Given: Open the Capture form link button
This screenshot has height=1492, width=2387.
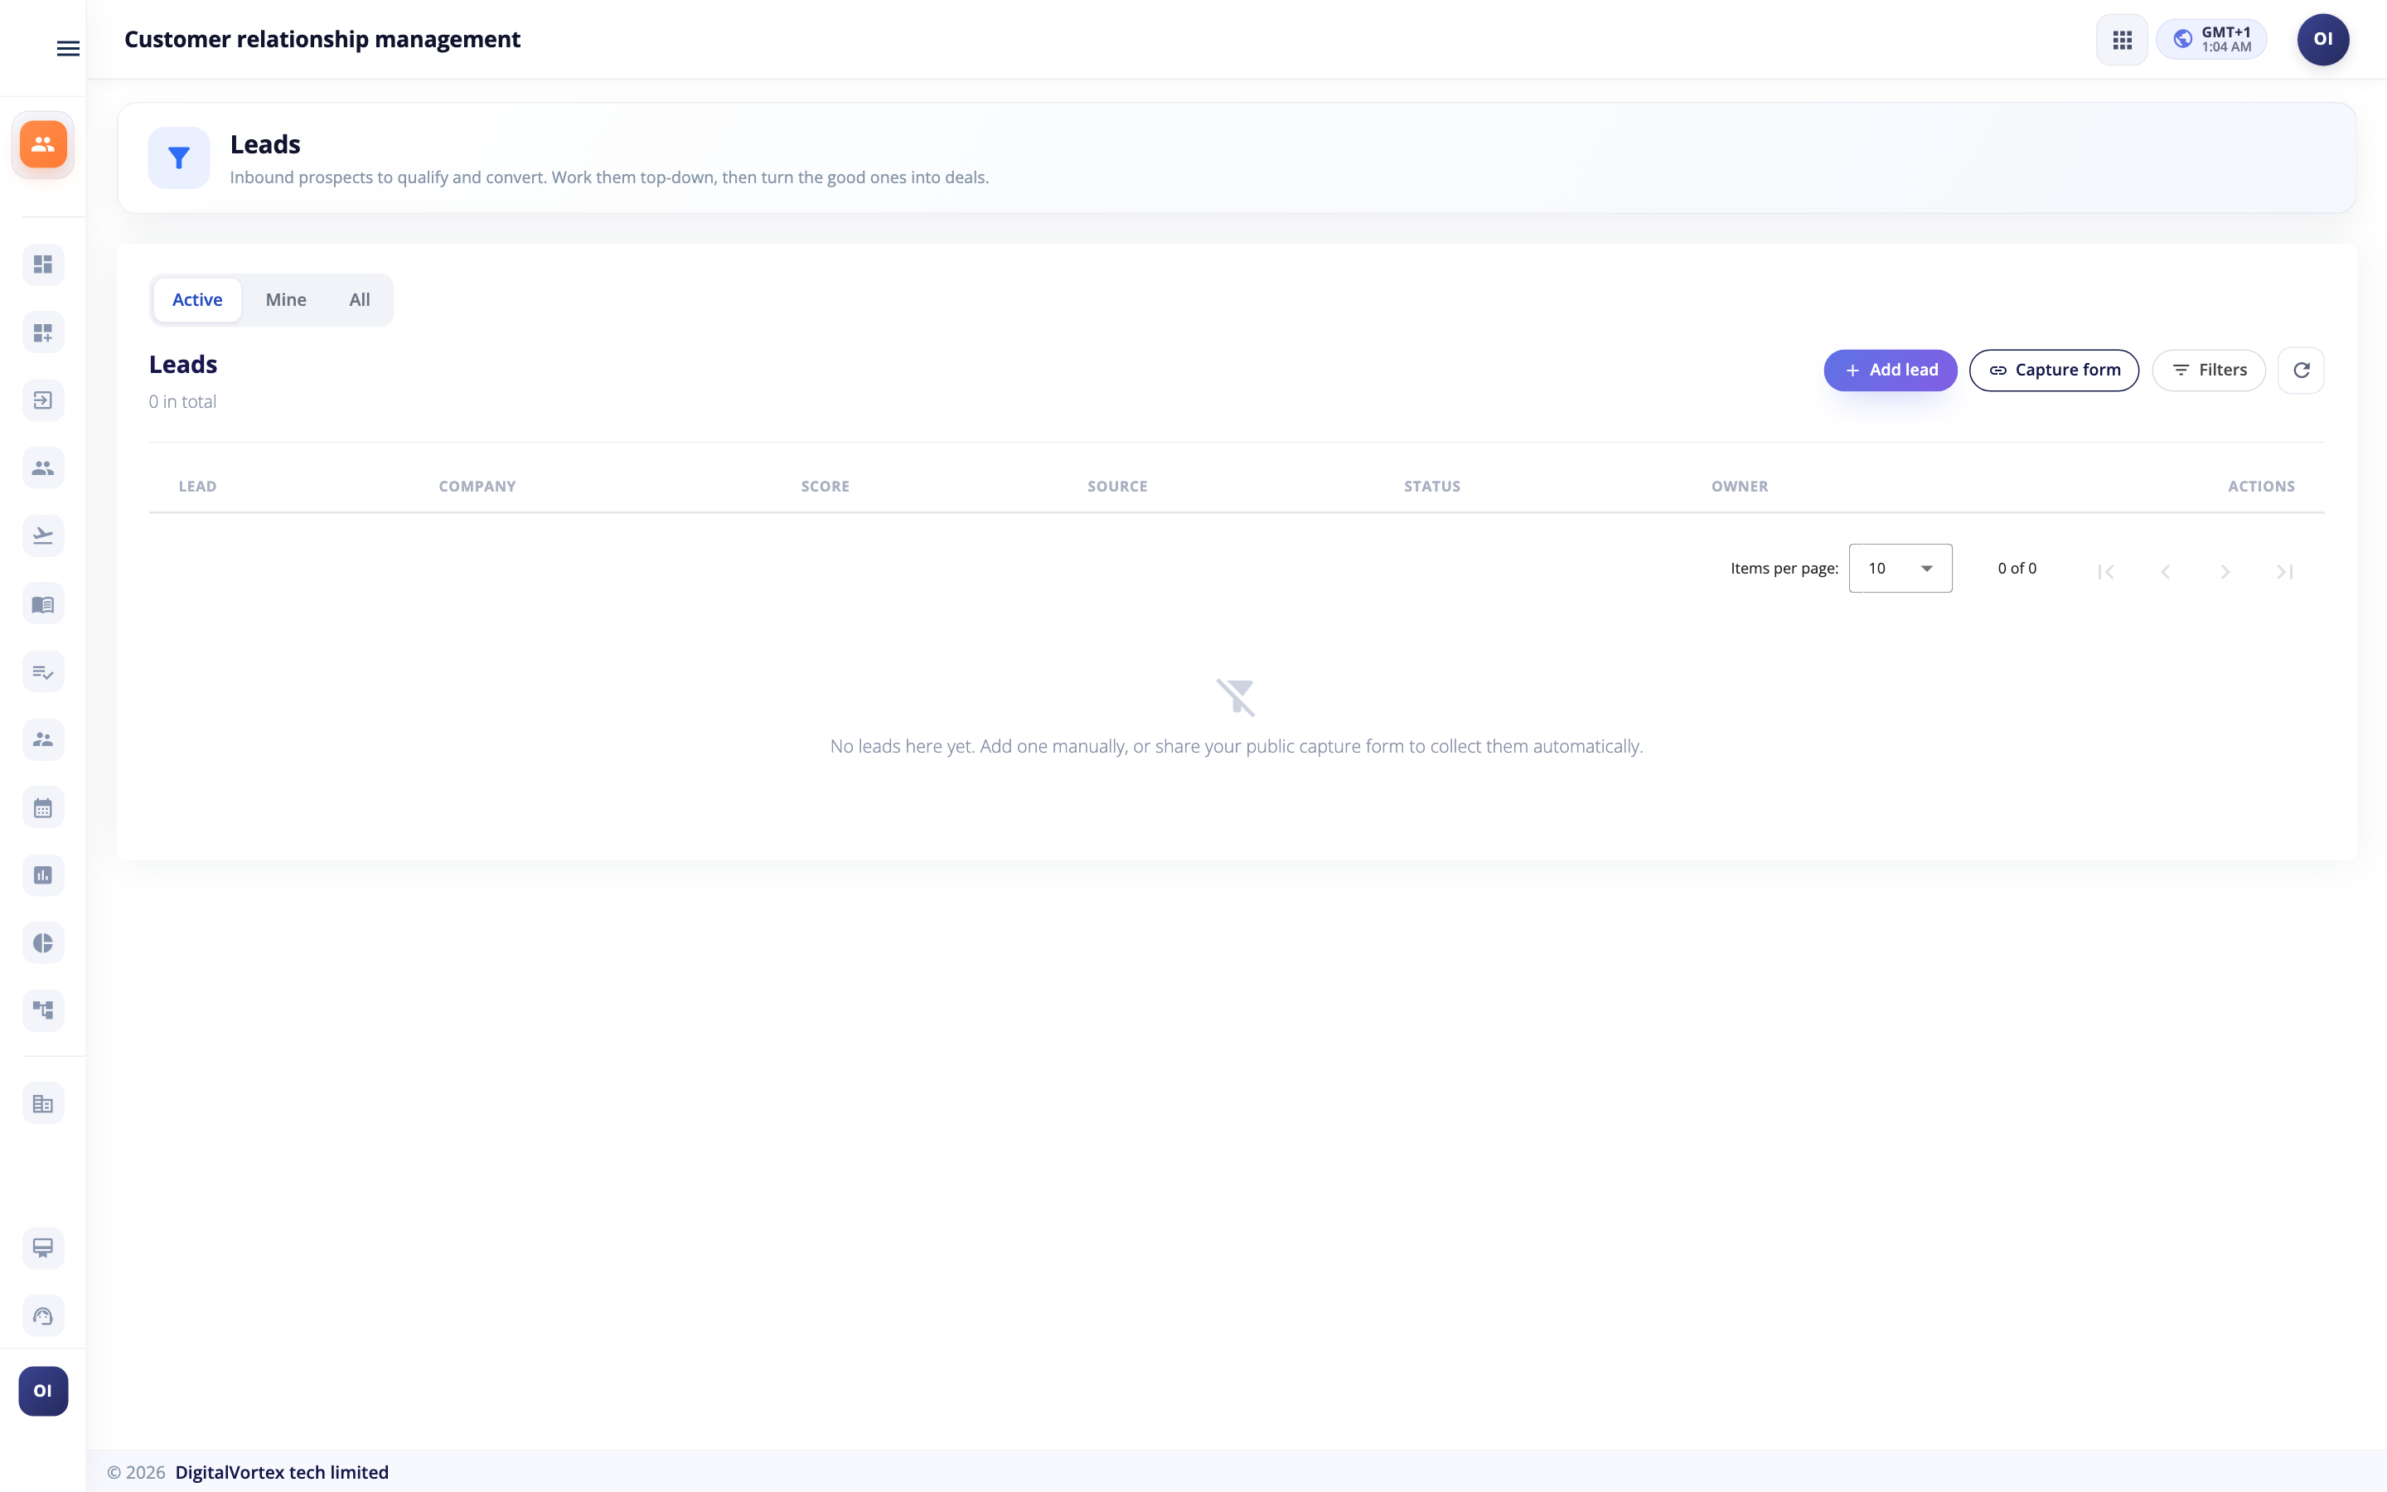Looking at the screenshot, I should [x=2054, y=370].
